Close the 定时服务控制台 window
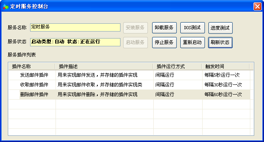 click(257, 7)
